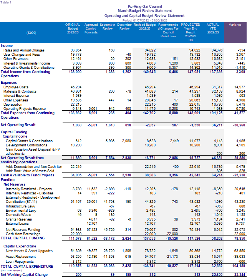Viewport: 247px width, 277px height.
Task: Click 'PROJECTED Year End Result' column header
Action: pos(191,32)
